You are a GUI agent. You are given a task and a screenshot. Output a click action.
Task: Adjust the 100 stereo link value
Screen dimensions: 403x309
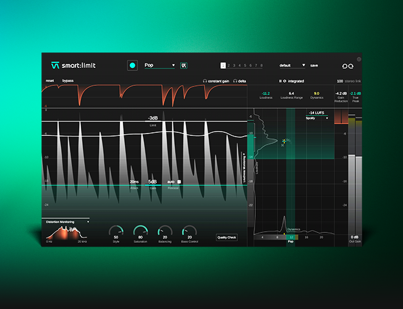point(340,81)
